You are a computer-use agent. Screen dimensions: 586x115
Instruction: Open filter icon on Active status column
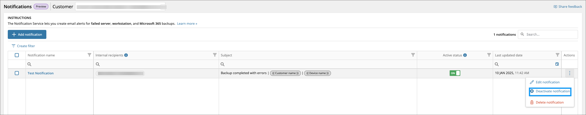489,55
